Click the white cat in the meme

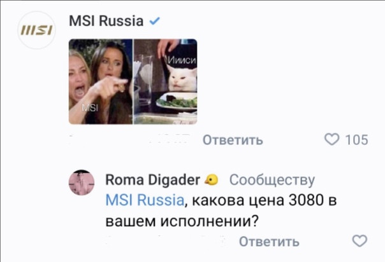(x=184, y=78)
